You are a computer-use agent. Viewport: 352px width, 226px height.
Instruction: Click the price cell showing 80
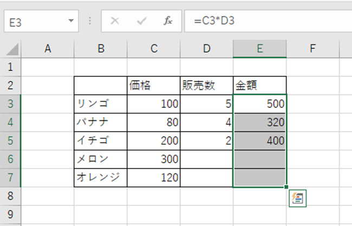click(x=154, y=122)
